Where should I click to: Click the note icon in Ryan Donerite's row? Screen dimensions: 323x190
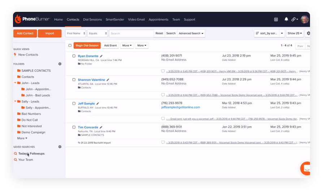pos(163,71)
